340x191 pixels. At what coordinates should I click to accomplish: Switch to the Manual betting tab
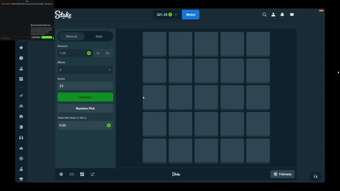pyautogui.click(x=72, y=36)
